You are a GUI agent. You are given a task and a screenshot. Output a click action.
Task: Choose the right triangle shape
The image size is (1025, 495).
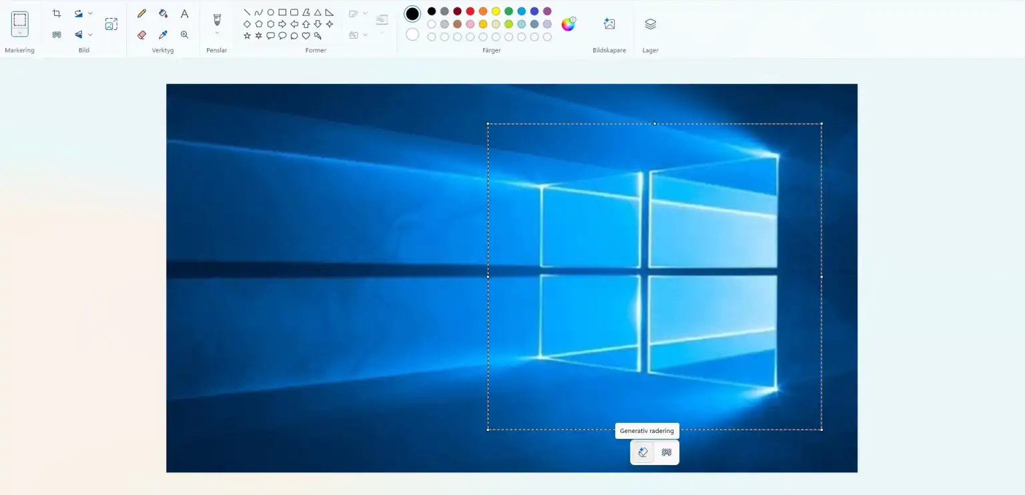330,12
